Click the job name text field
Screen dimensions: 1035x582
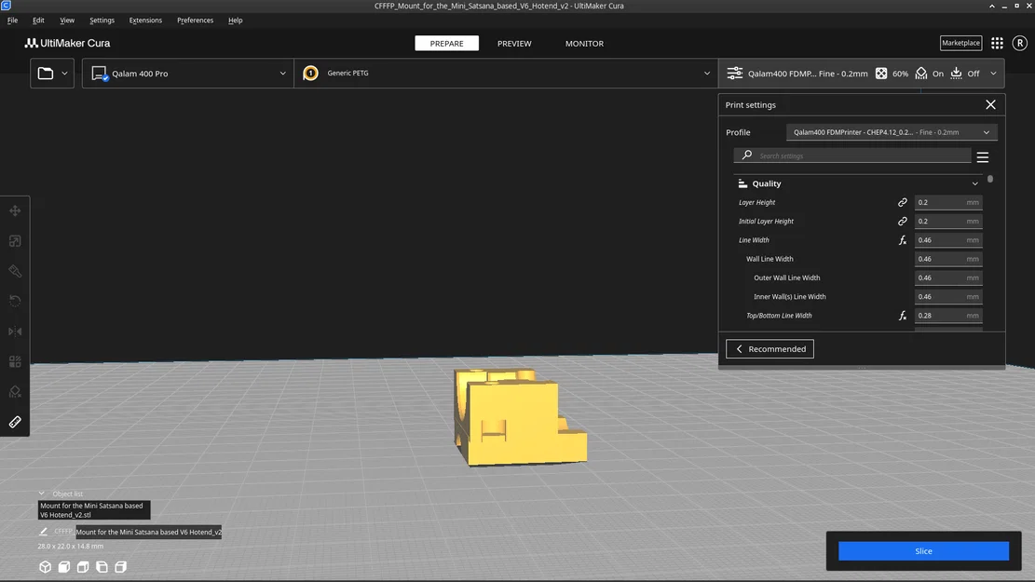click(x=148, y=532)
